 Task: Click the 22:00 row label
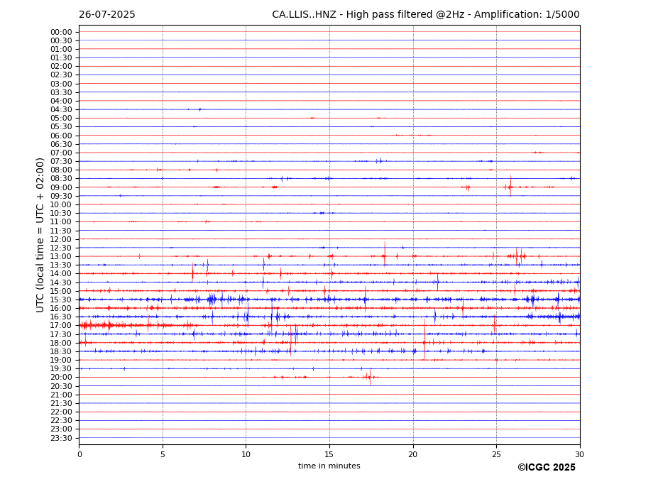click(61, 412)
